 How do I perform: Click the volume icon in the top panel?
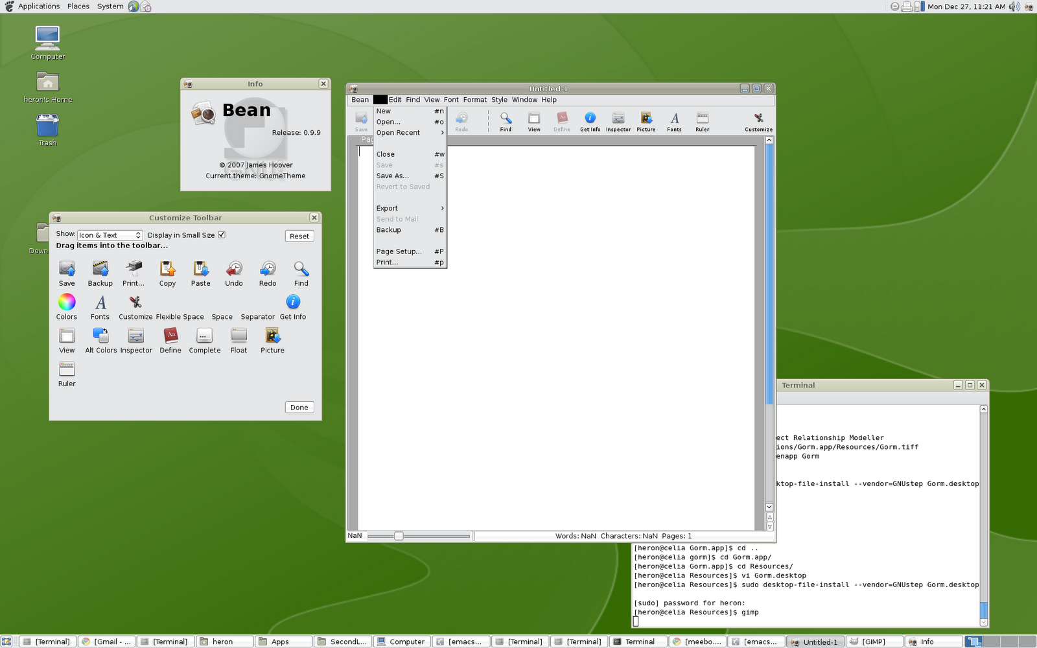pos(1014,6)
